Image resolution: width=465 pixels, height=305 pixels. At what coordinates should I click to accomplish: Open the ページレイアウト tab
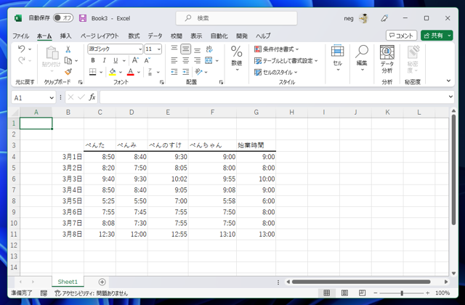point(100,36)
